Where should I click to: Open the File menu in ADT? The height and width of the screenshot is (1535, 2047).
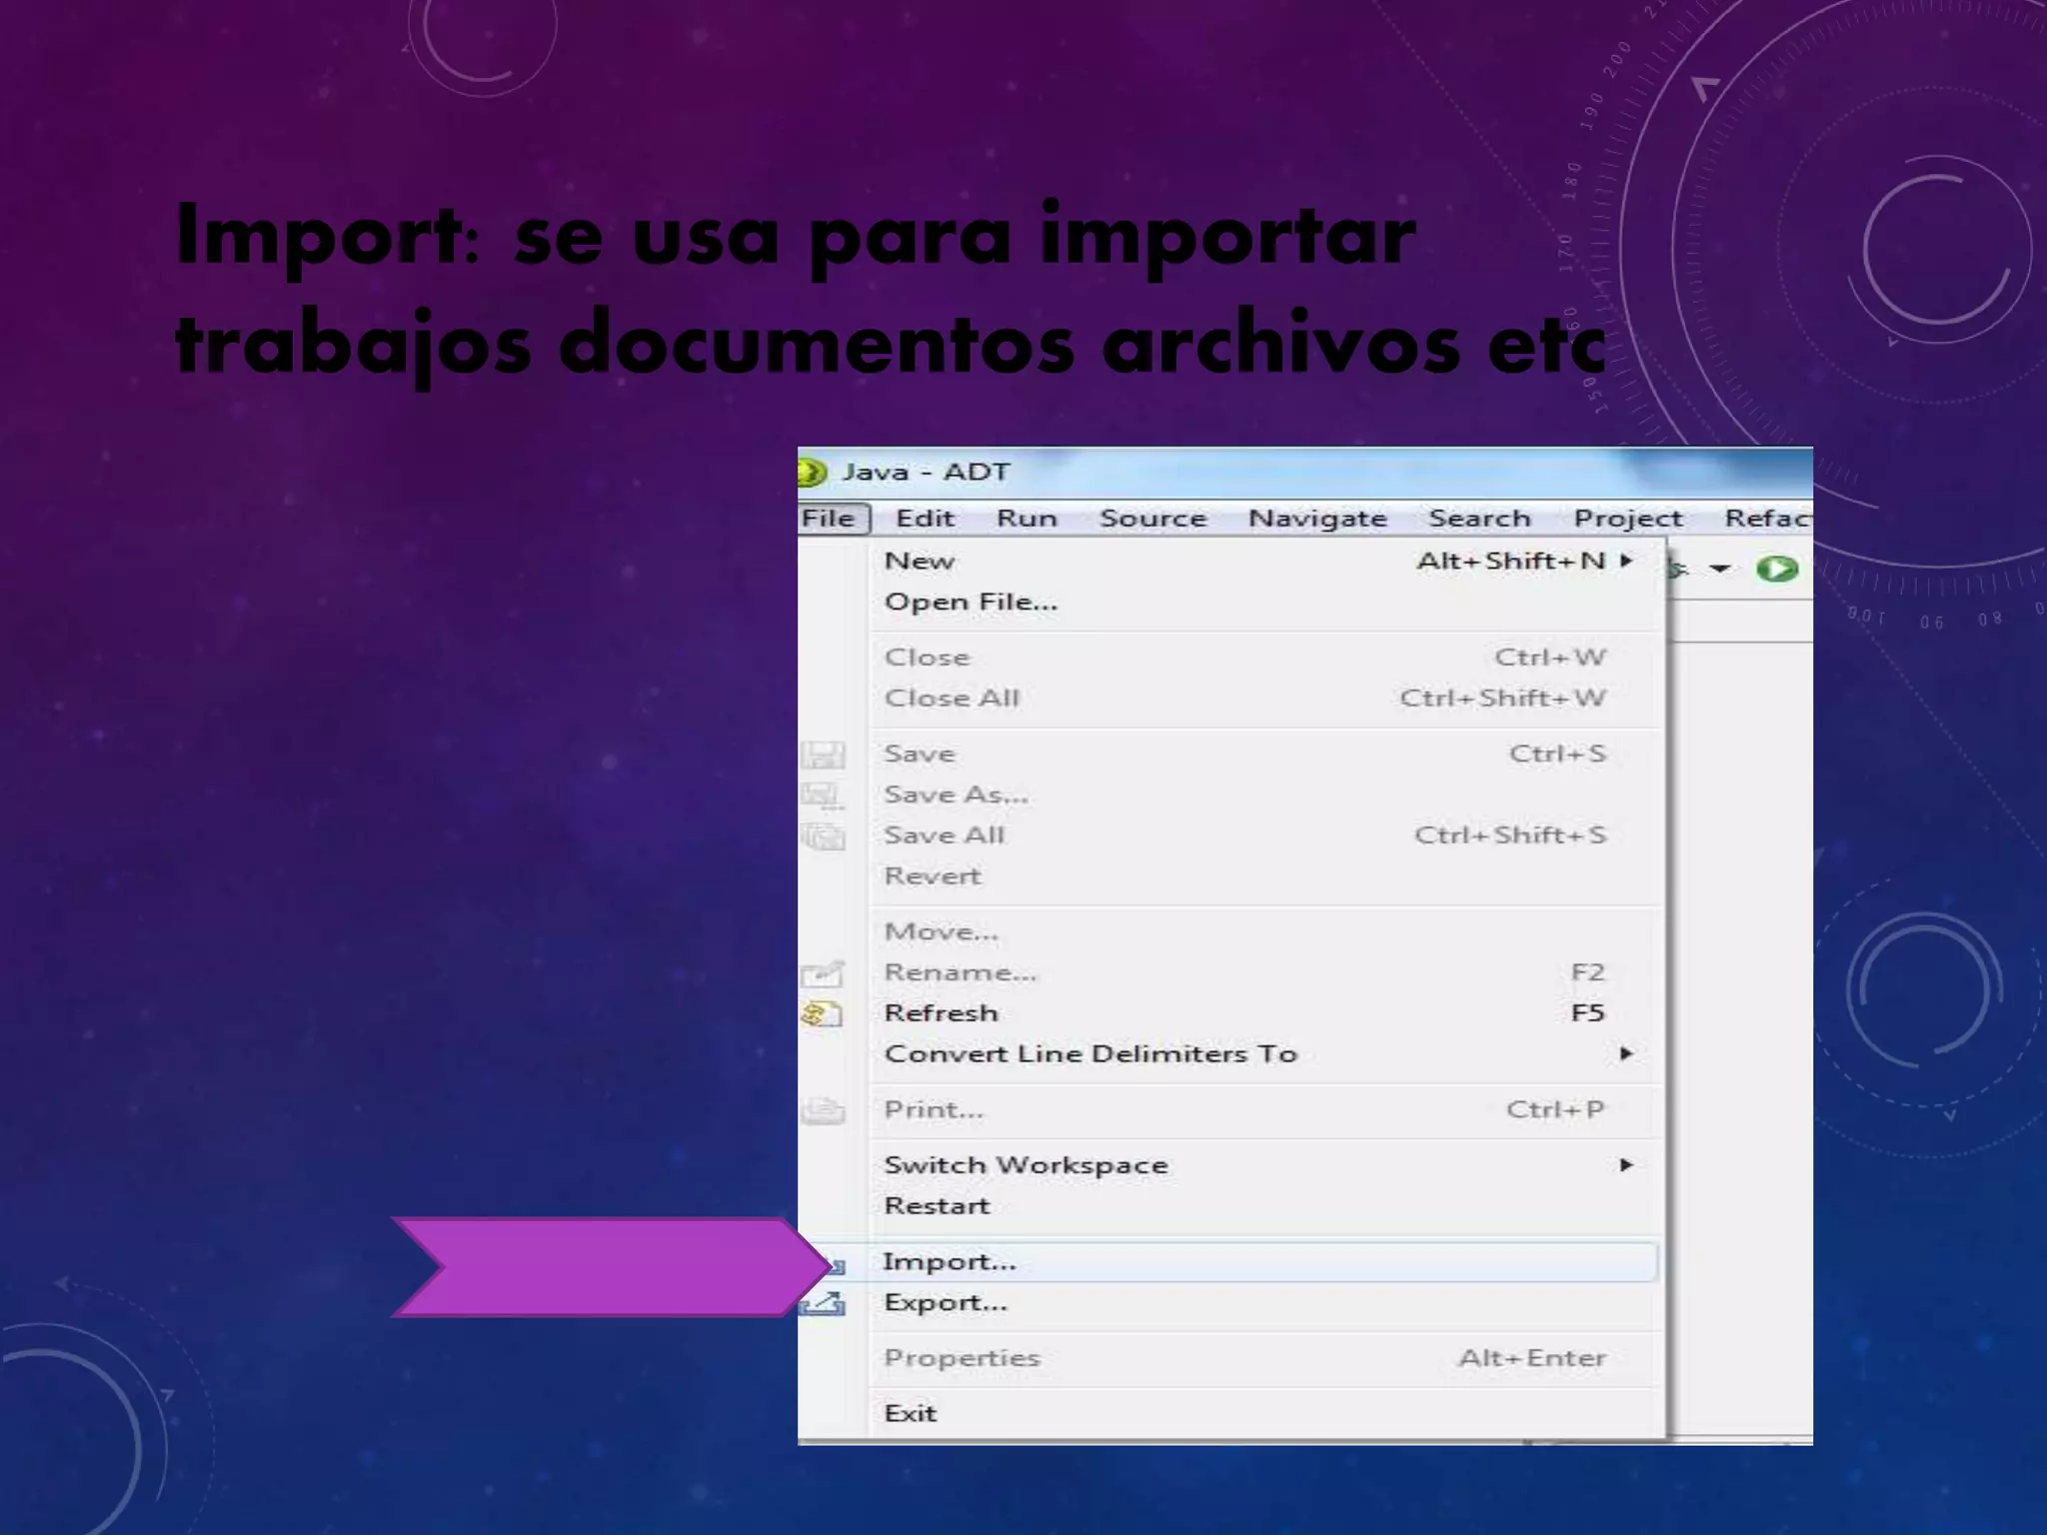[x=833, y=519]
